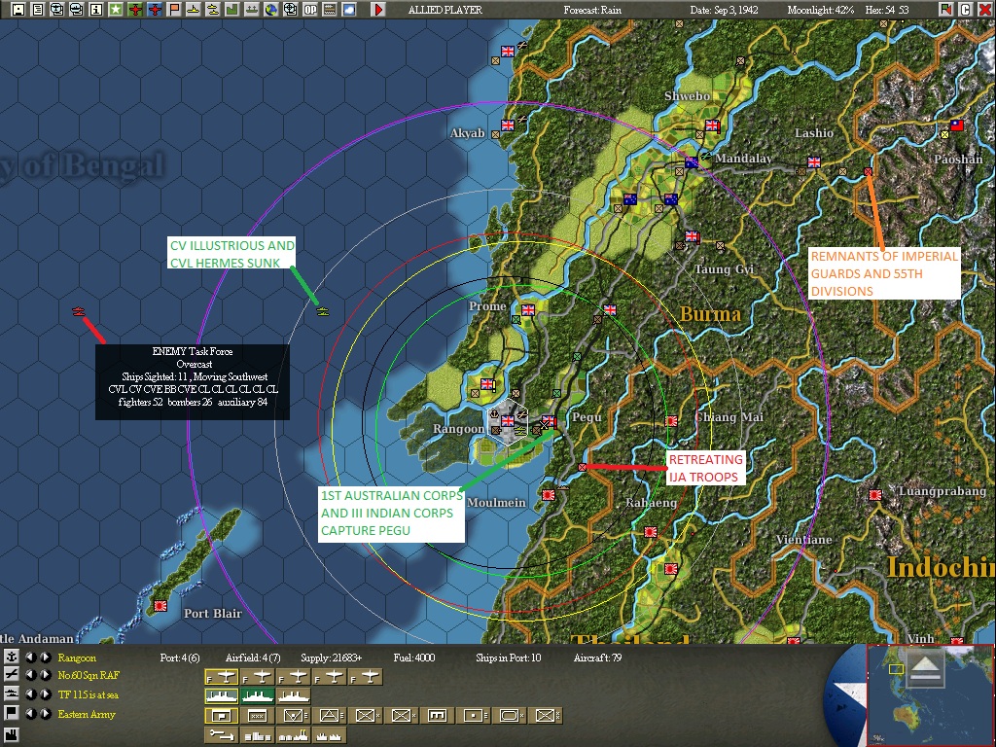The width and height of the screenshot is (996, 747).
Task: Select next air unit after No.60 Sqn RAF
Action: pyautogui.click(x=45, y=675)
